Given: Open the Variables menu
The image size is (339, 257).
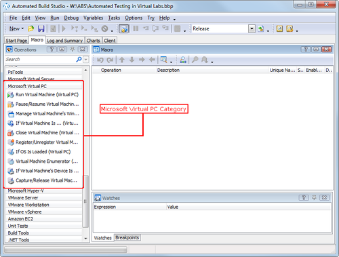Looking at the screenshot, I should pyautogui.click(x=93, y=18).
